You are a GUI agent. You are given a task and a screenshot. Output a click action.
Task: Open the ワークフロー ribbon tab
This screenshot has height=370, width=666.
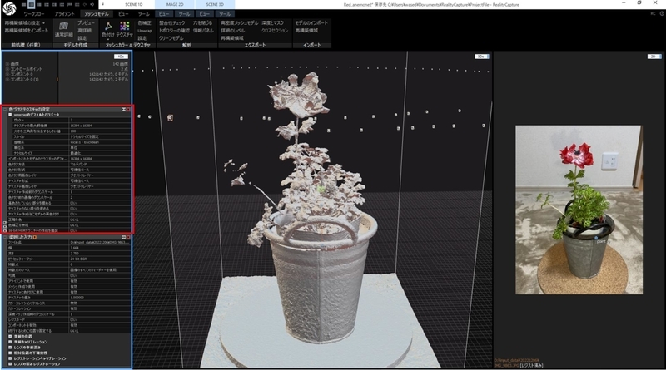tap(33, 14)
